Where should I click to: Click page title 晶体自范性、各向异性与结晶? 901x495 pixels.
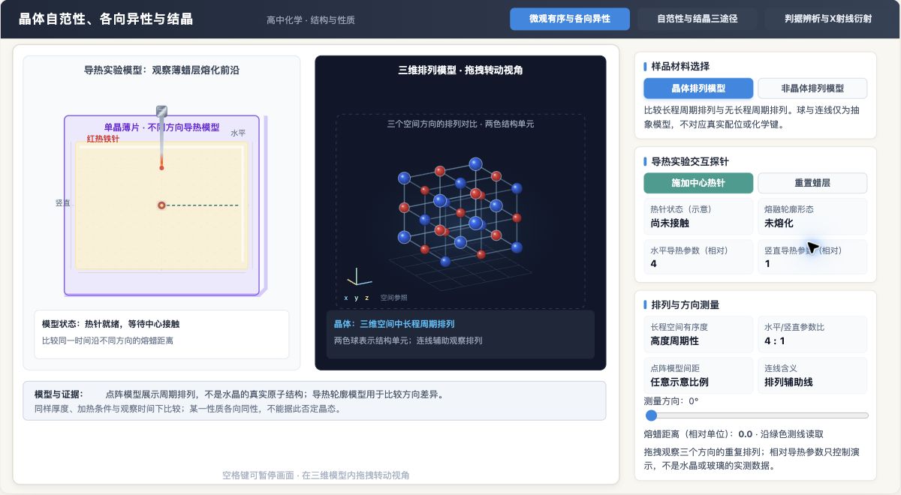pos(106,19)
